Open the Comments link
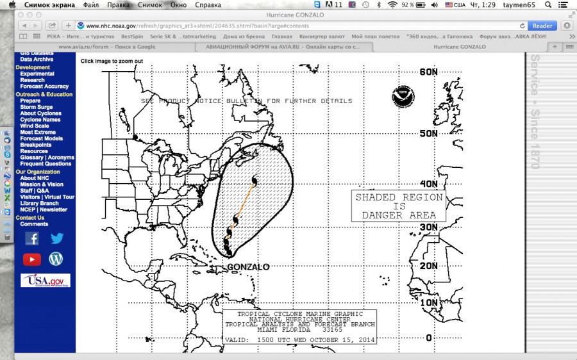 pyautogui.click(x=34, y=224)
